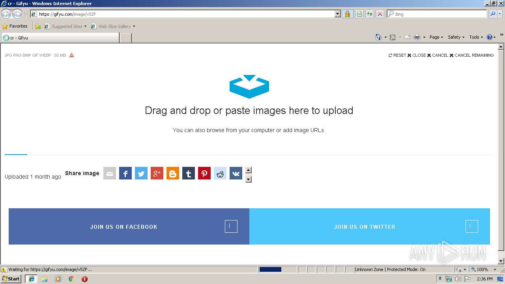Share image on Twitter icon
Screen dimensions: 505x284
point(141,173)
